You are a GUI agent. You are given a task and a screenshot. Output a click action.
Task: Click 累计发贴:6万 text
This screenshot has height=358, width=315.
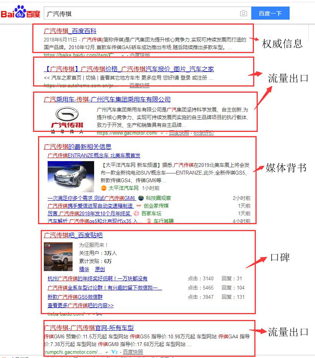tap(95, 261)
